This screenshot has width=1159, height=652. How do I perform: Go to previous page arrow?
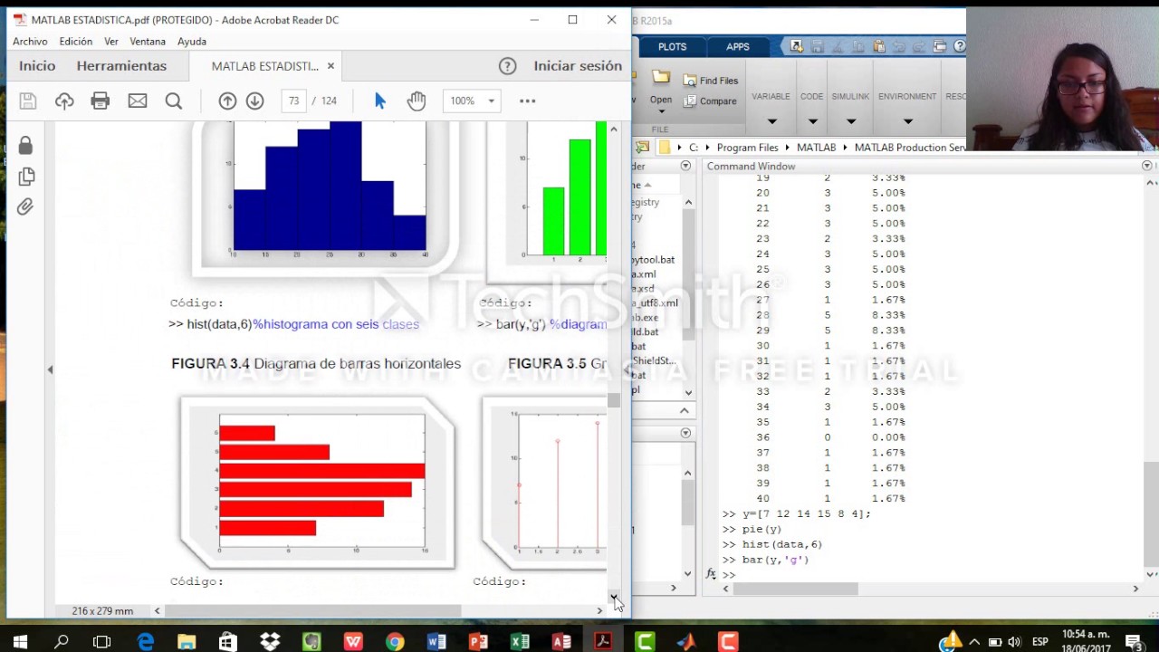(x=227, y=101)
